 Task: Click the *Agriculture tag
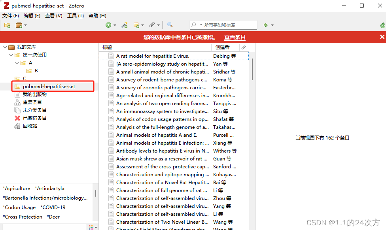coord(17,188)
